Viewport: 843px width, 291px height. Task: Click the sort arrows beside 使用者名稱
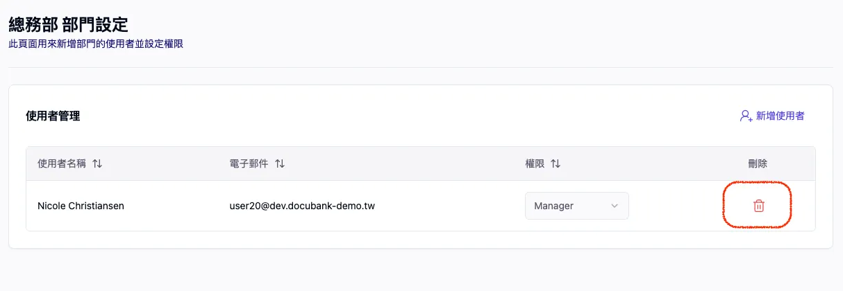pyautogui.click(x=97, y=164)
